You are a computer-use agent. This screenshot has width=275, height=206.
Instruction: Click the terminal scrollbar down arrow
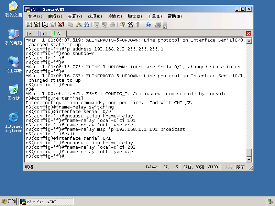pos(249,159)
